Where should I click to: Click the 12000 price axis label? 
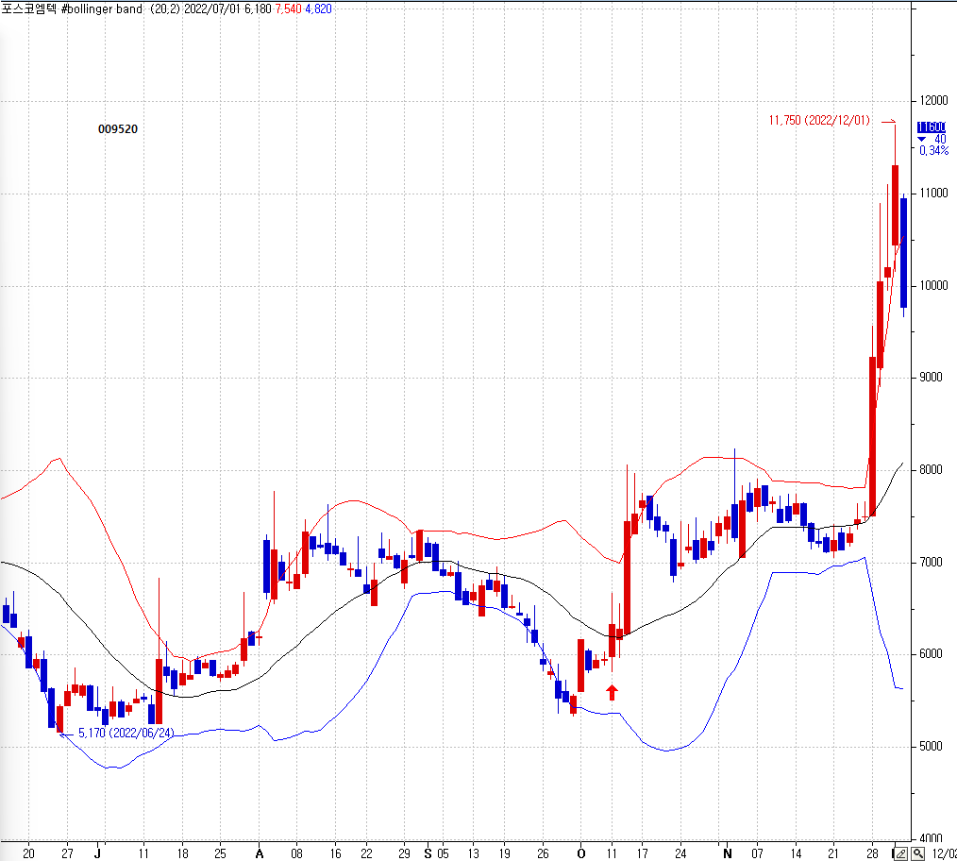pos(933,101)
